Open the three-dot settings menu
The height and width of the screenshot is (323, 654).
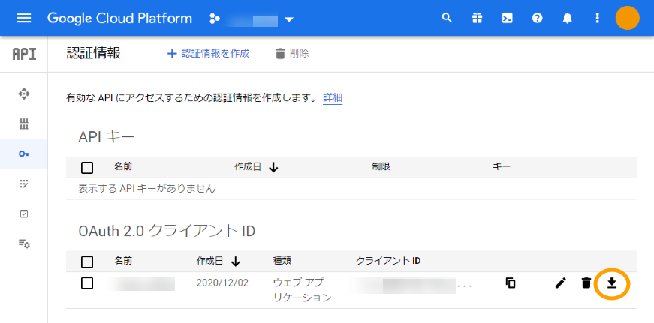(x=597, y=18)
